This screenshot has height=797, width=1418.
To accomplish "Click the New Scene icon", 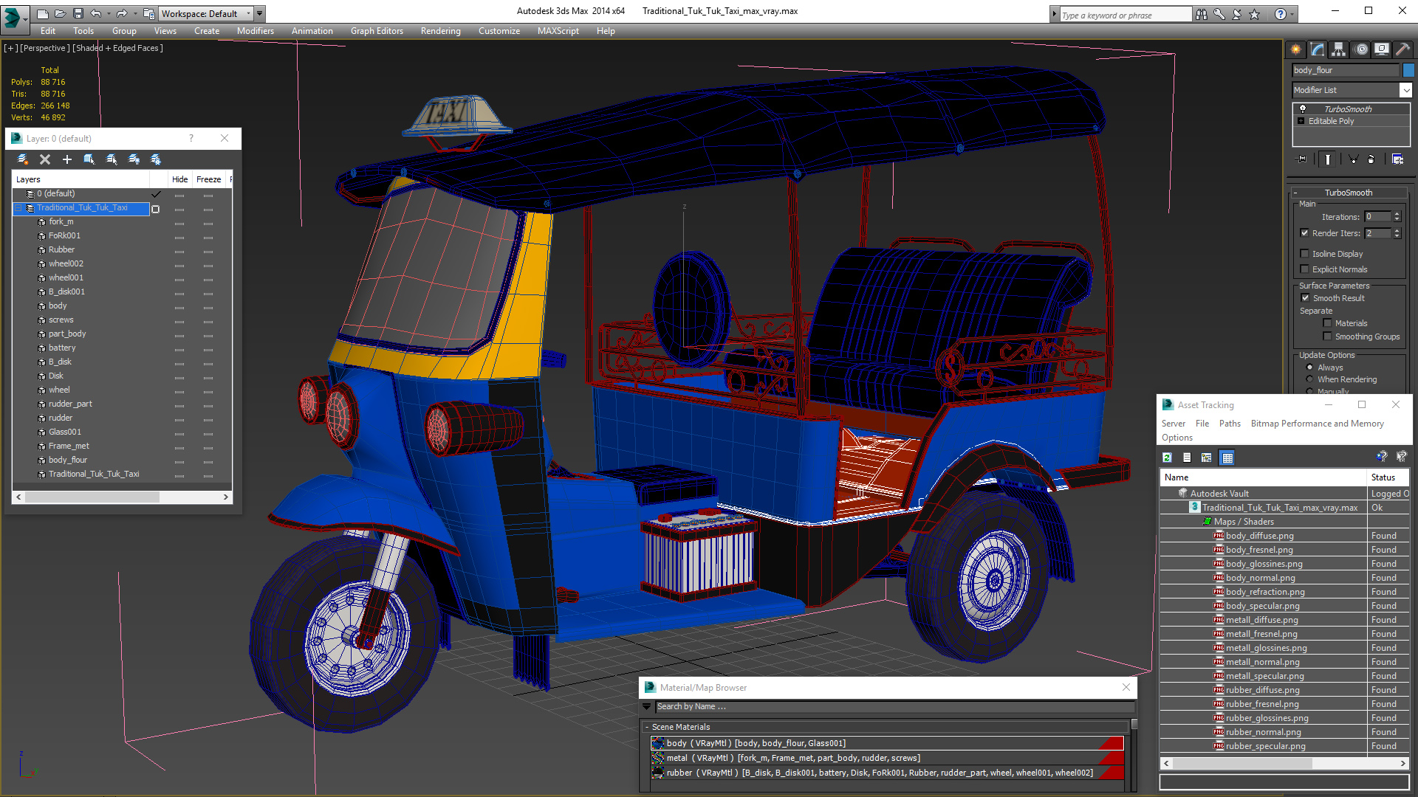I will 42,13.
